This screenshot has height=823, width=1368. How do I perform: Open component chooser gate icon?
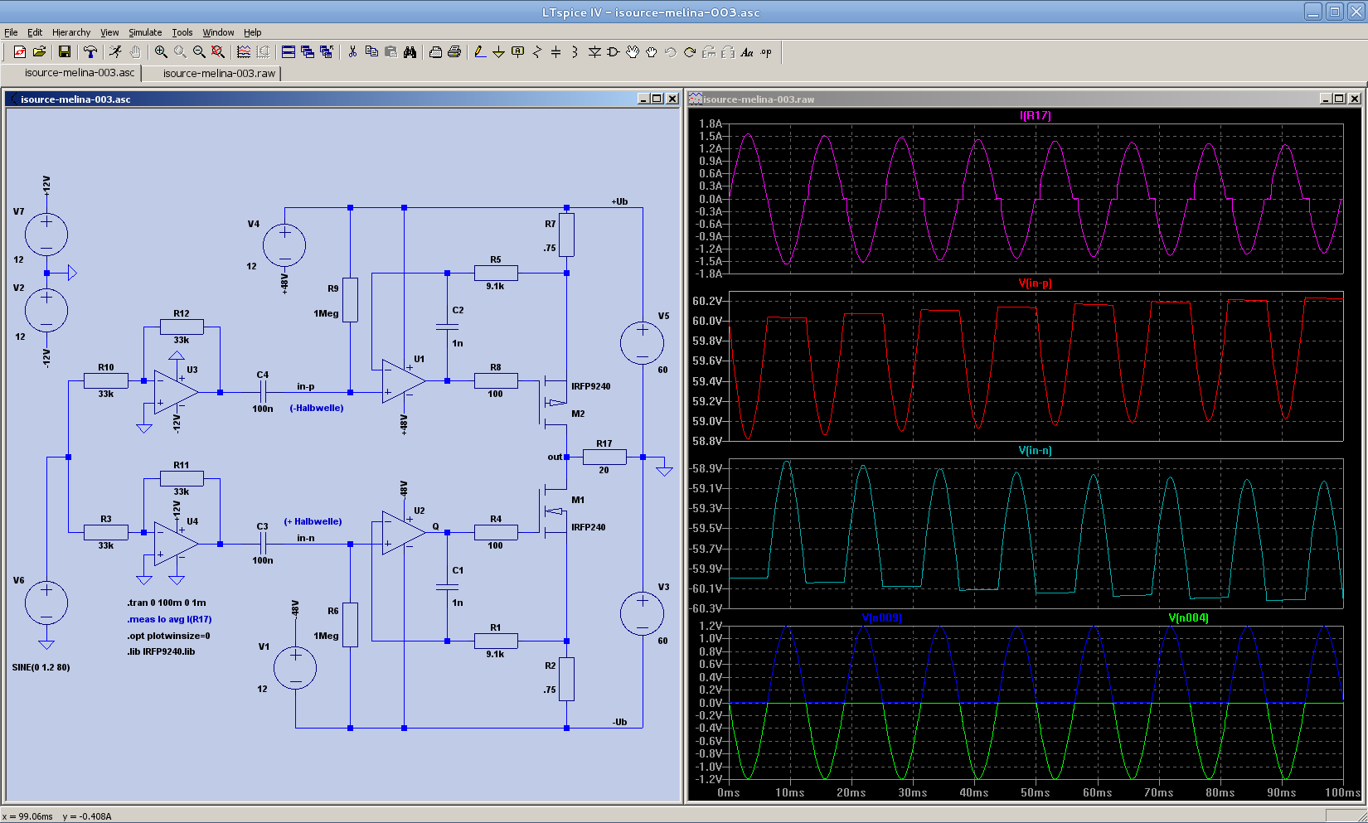point(614,52)
